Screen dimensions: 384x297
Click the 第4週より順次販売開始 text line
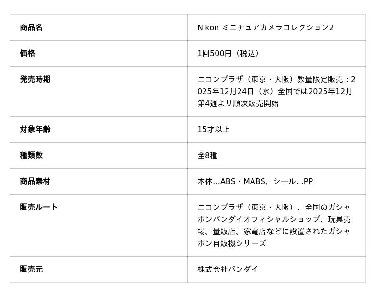point(238,103)
